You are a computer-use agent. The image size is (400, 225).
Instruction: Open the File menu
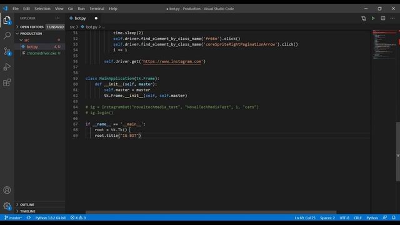[16, 8]
